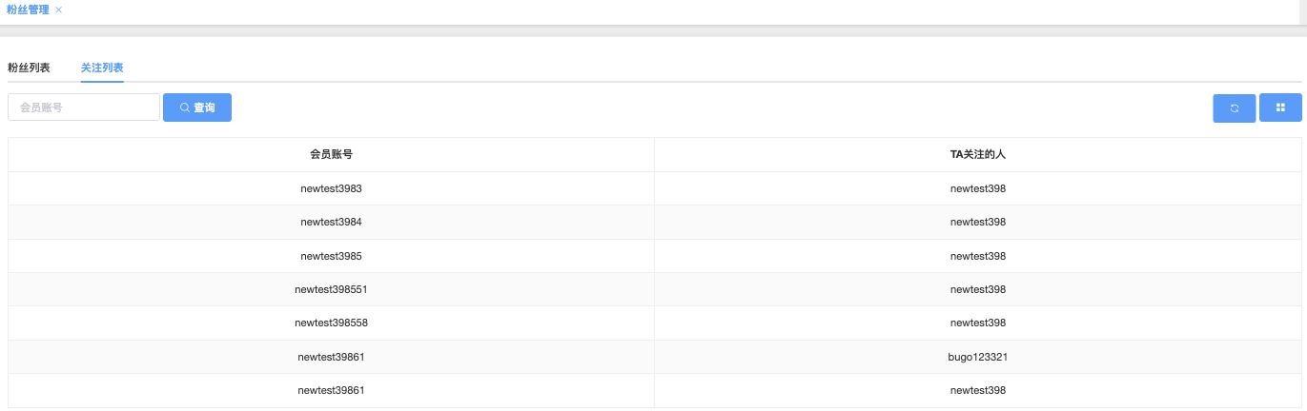
Task: Select member account newtest398551
Action: [331, 289]
